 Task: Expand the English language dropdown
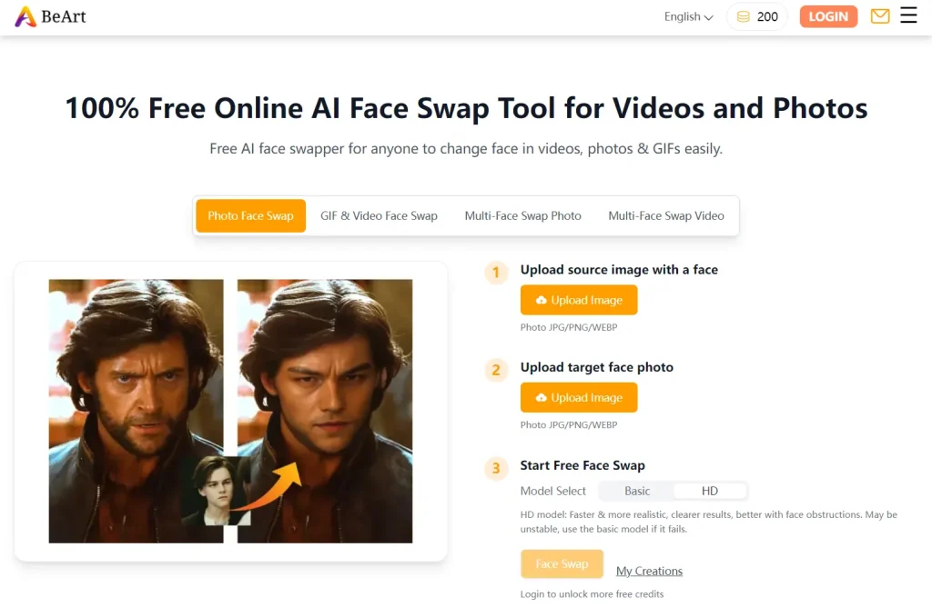click(688, 16)
